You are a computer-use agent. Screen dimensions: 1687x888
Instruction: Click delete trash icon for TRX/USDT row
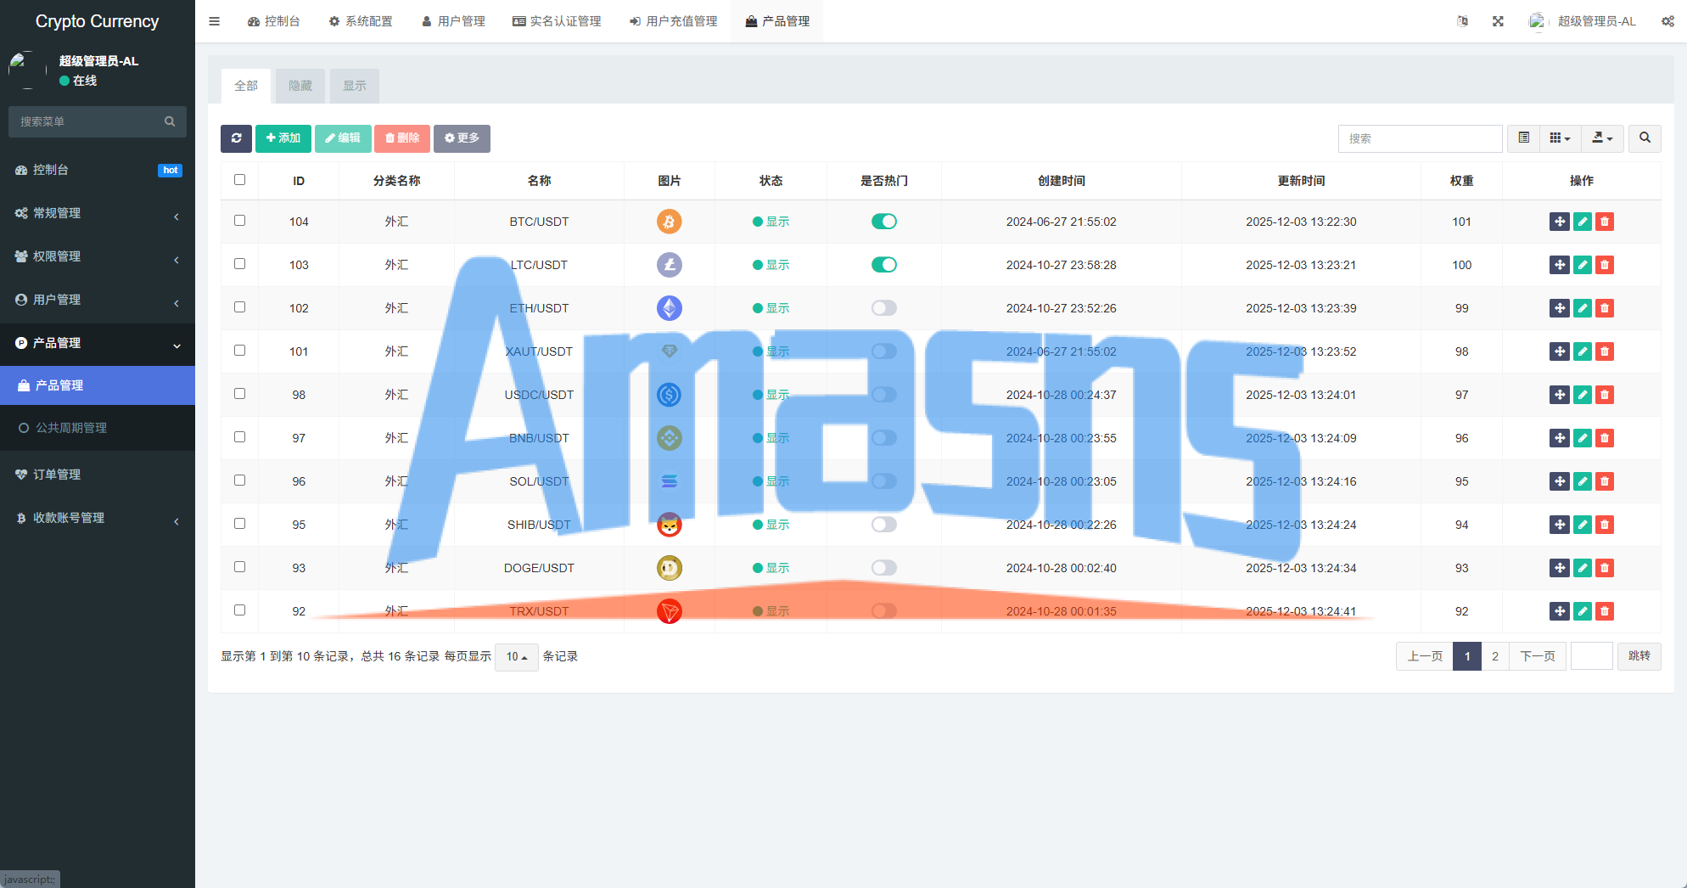point(1605,611)
